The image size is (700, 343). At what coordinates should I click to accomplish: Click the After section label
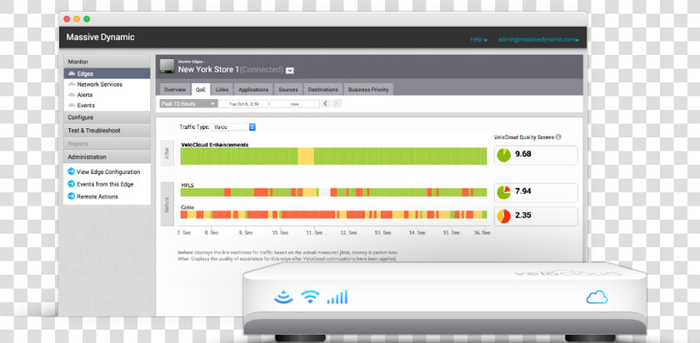click(x=167, y=153)
